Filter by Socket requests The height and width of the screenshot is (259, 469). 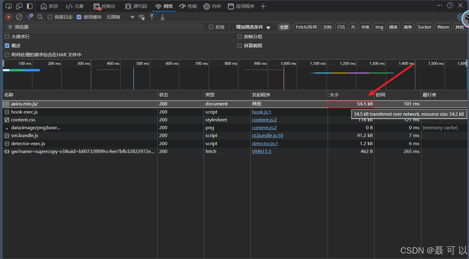(x=425, y=27)
